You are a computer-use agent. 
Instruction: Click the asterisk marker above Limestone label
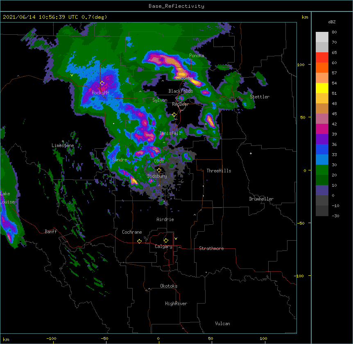point(63,141)
